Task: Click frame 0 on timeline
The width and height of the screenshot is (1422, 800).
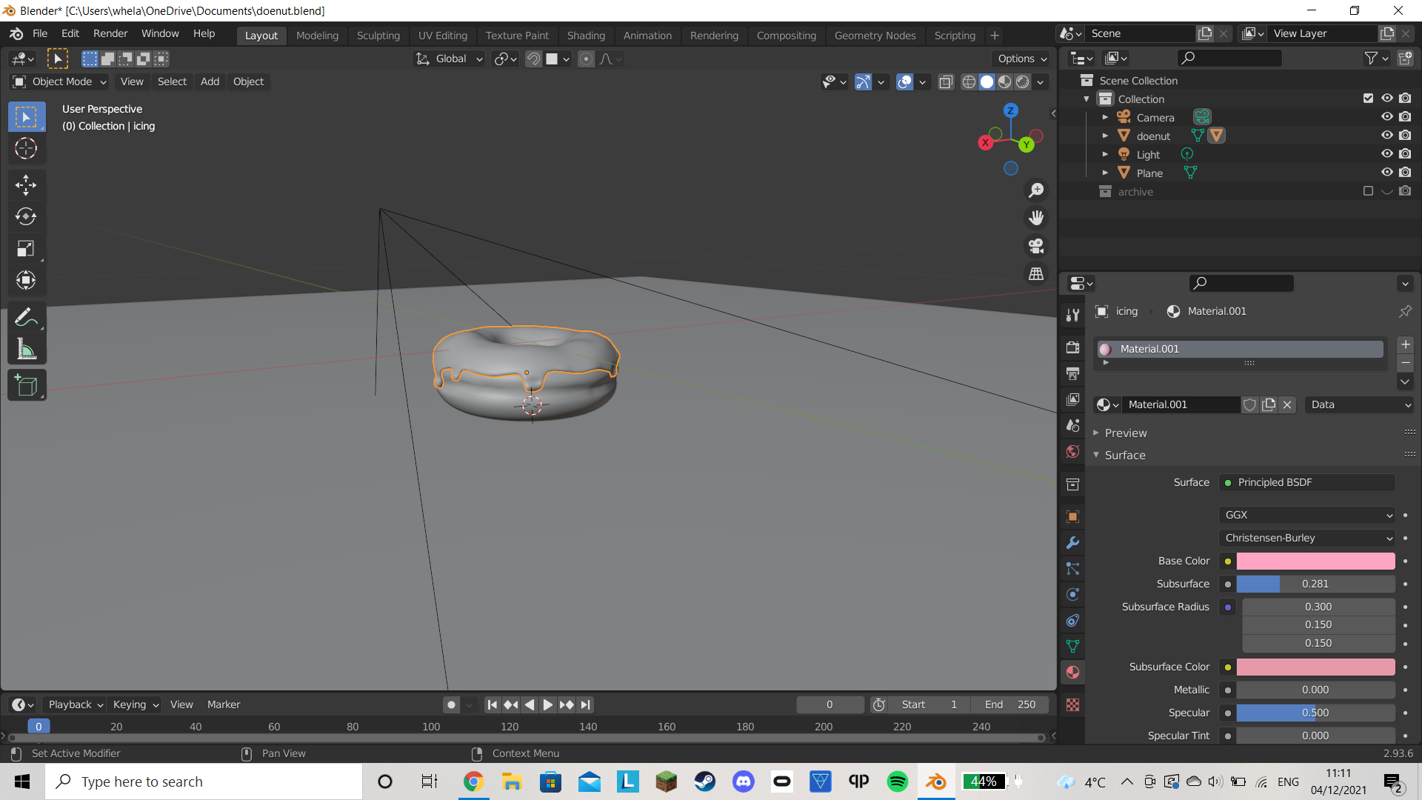Action: [x=38, y=726]
